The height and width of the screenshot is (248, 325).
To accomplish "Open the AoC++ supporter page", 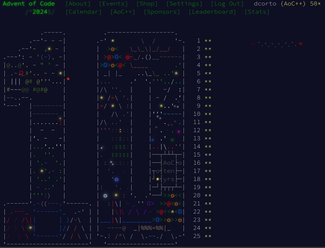I will tap(123, 12).
